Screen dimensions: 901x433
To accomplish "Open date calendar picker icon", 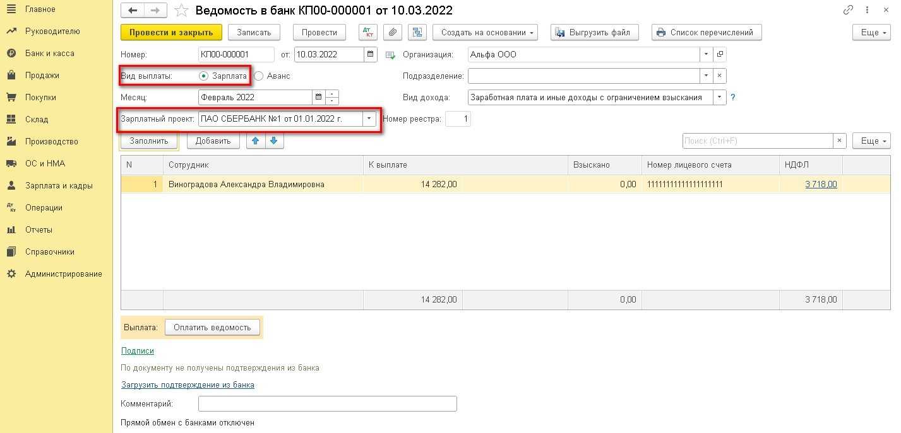I will pos(371,55).
